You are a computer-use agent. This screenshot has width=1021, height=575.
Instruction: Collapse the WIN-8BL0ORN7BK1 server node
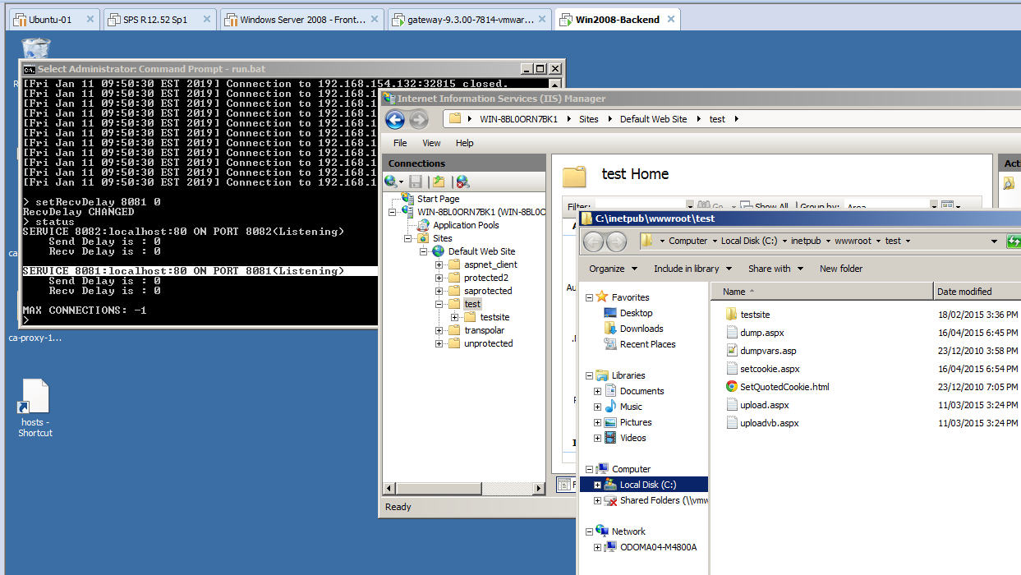click(393, 212)
